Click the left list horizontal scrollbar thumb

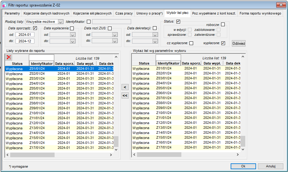32,155
